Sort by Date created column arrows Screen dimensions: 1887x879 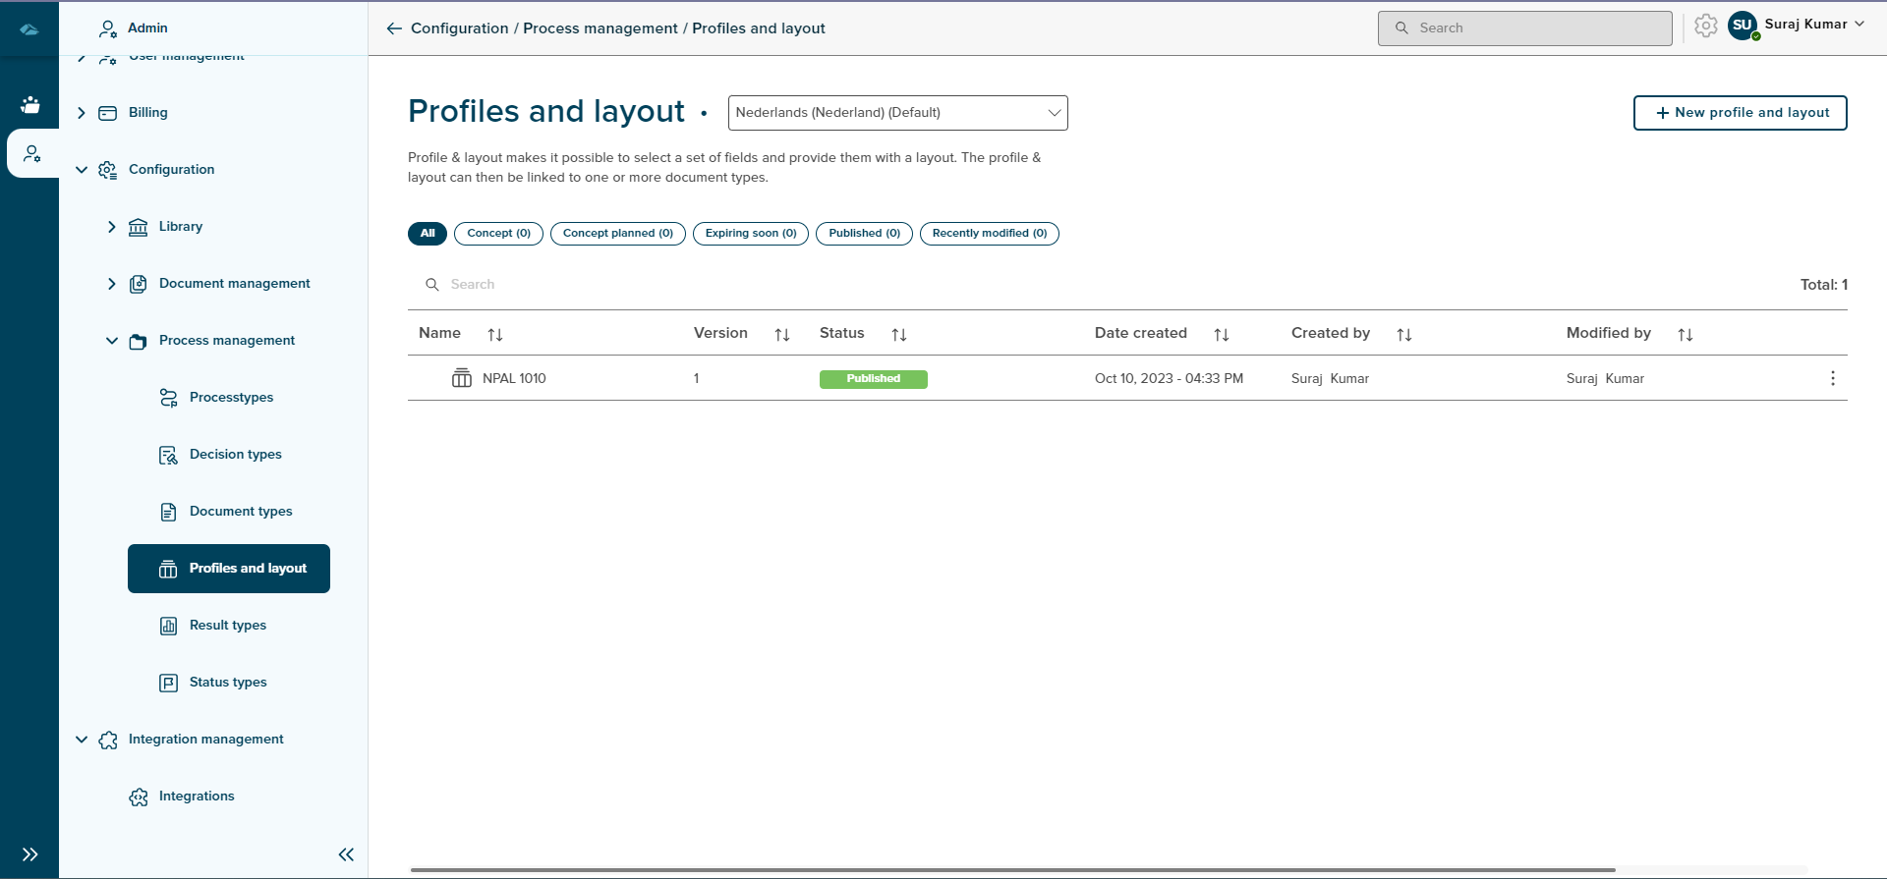(1222, 335)
